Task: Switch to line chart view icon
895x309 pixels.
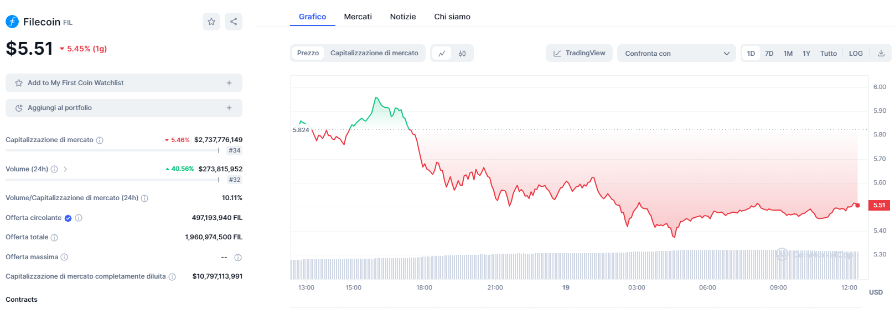Action: pyautogui.click(x=442, y=54)
